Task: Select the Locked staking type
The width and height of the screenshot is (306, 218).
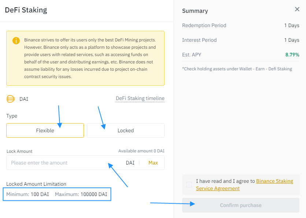Action: click(126, 130)
